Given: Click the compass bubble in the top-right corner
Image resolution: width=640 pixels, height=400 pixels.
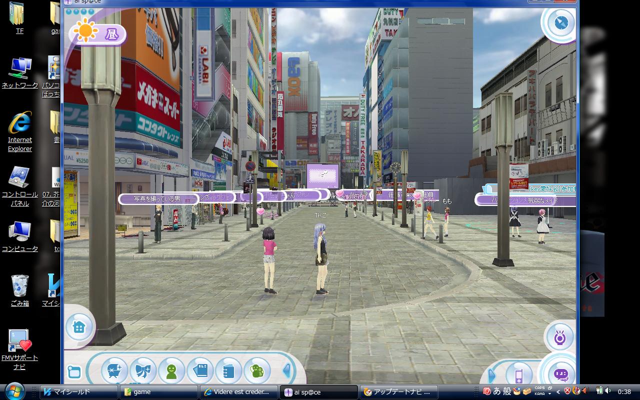Looking at the screenshot, I should tap(560, 22).
